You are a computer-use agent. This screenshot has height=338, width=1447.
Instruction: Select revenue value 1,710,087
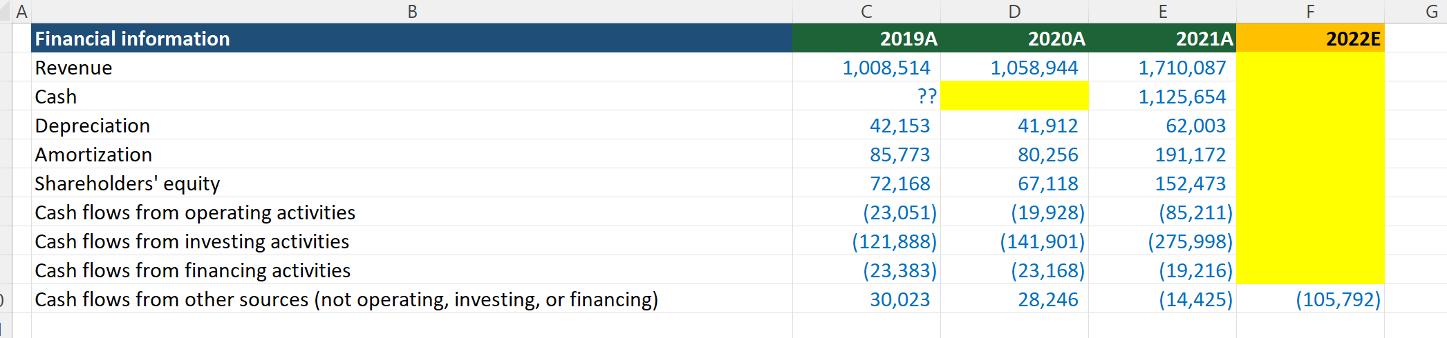(x=1162, y=68)
